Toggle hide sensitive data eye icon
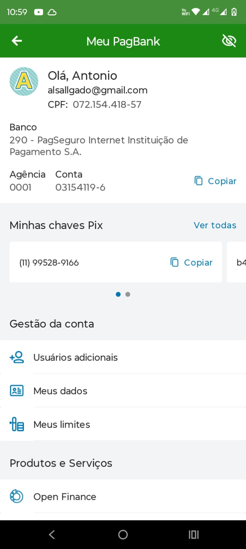 (229, 41)
